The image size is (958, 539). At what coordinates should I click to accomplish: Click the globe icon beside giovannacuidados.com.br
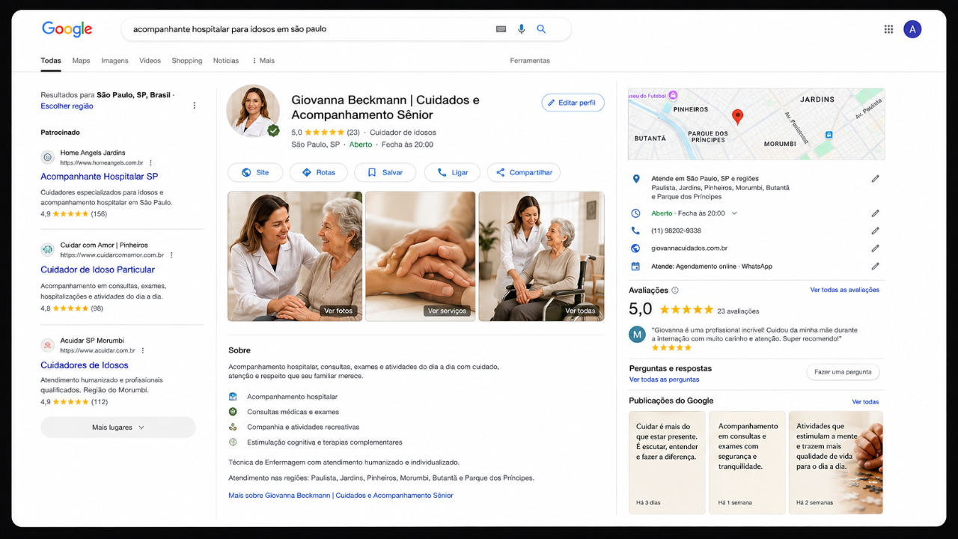point(636,249)
